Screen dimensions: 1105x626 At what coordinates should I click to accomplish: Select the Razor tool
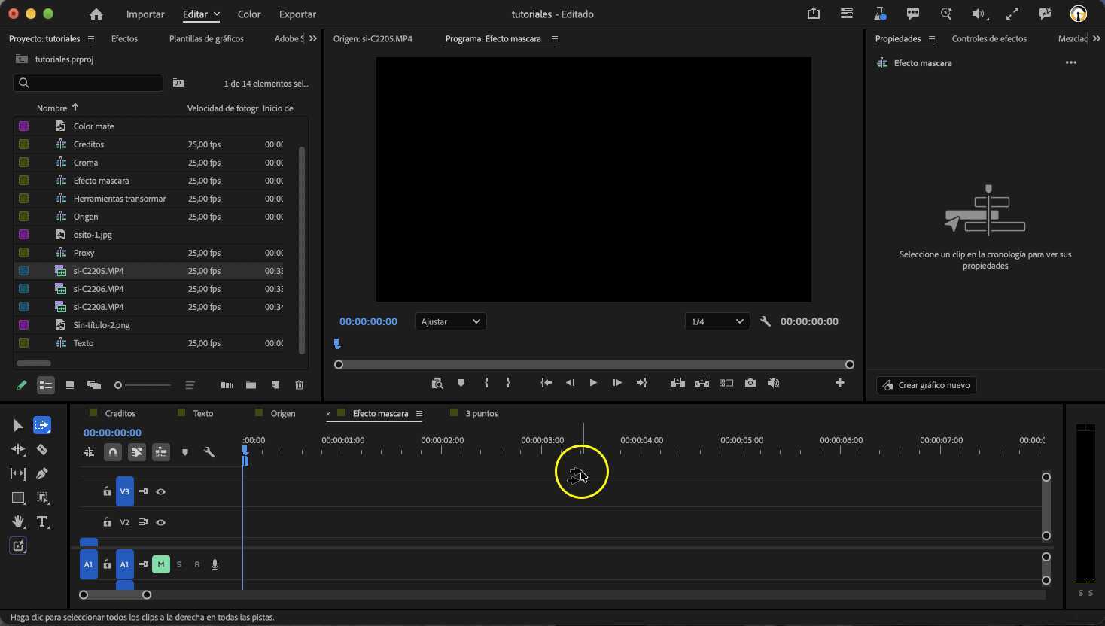(42, 450)
